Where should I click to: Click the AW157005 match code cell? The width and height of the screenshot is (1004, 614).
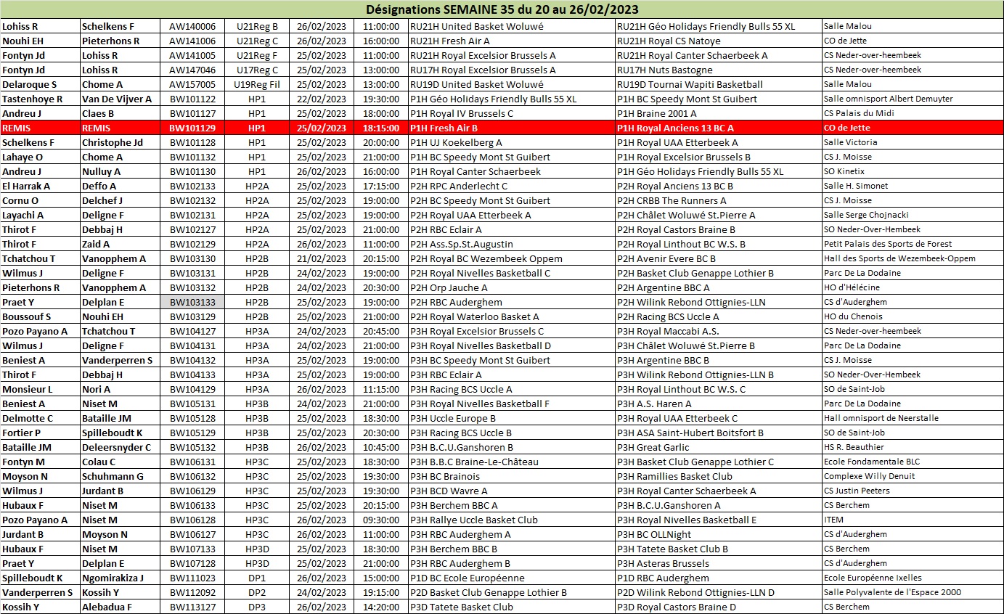[x=192, y=84]
